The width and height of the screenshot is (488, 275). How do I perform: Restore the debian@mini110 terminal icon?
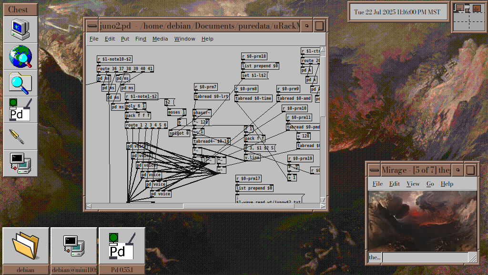point(74,251)
